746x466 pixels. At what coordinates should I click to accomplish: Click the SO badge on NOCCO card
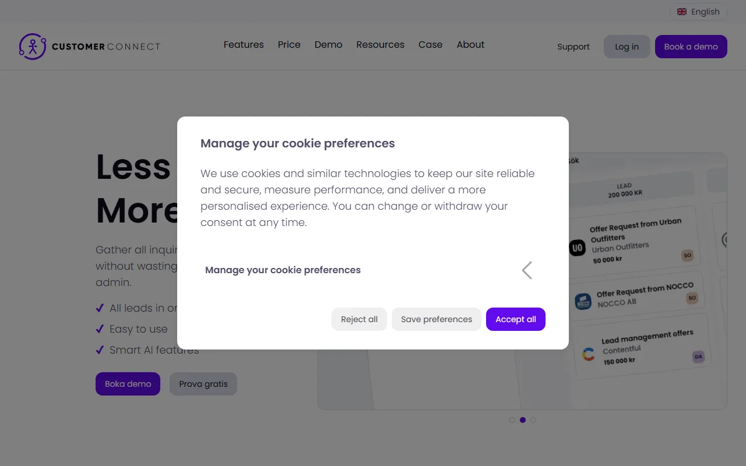click(x=692, y=298)
